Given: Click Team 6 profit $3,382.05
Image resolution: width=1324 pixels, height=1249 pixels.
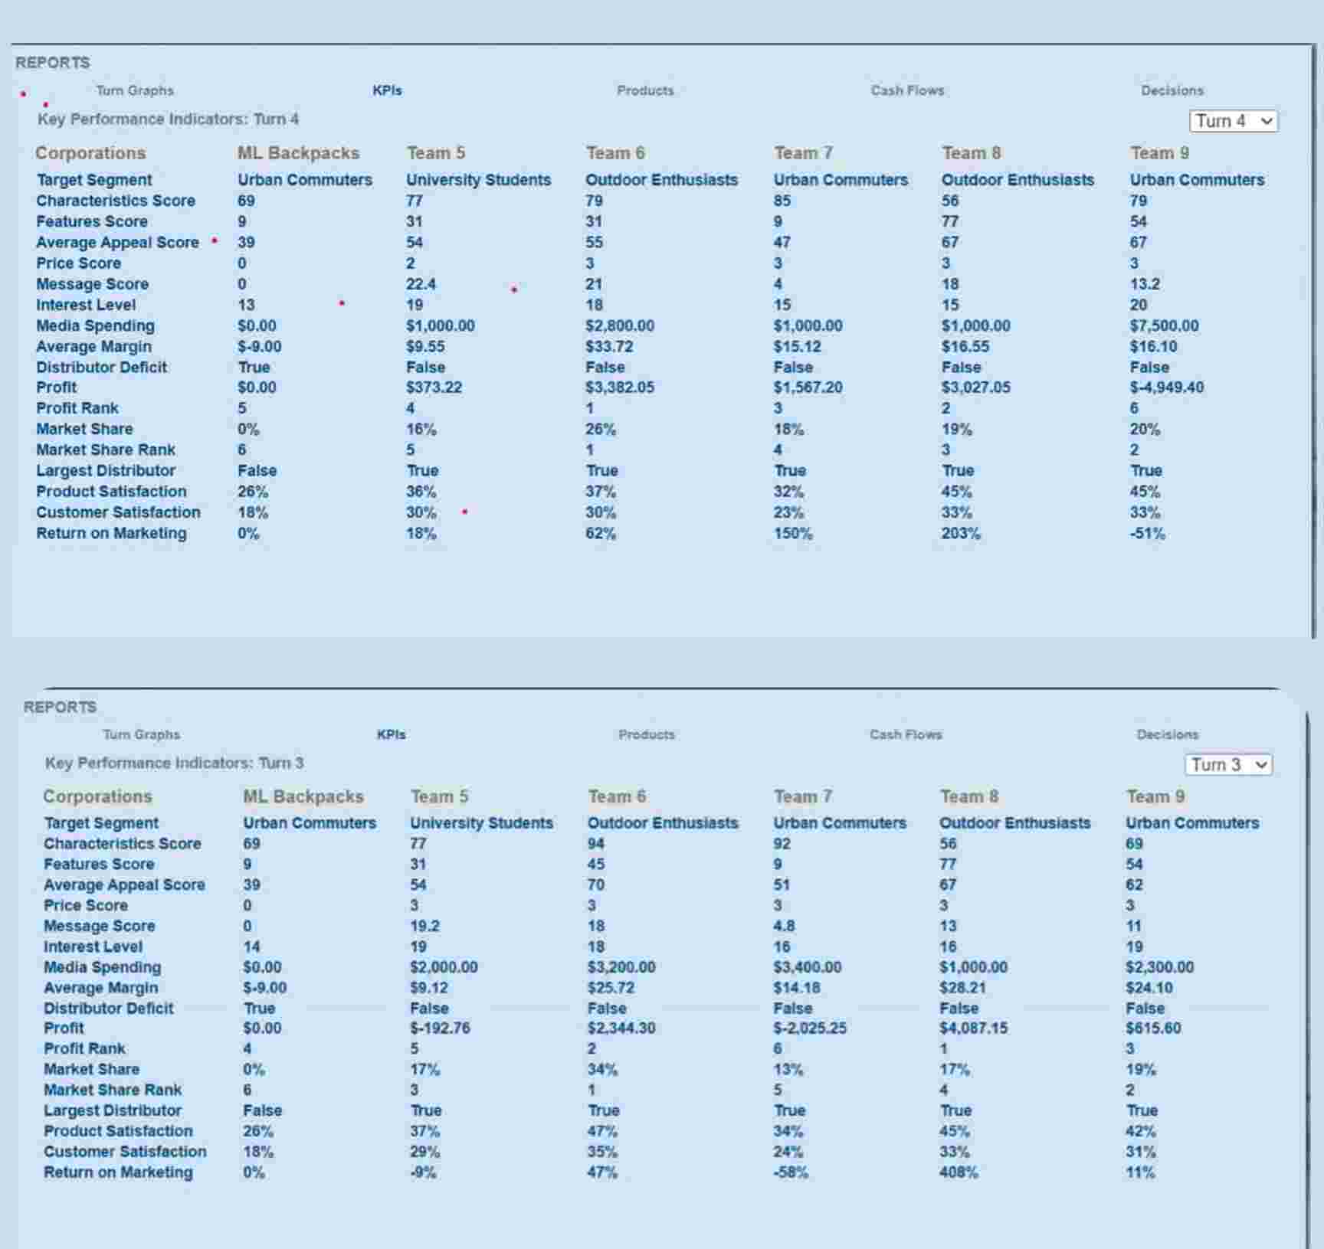Looking at the screenshot, I should point(620,387).
